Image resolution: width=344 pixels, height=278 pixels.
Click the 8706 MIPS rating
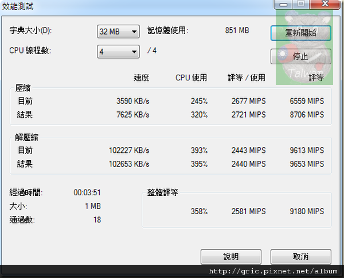pyautogui.click(x=307, y=115)
